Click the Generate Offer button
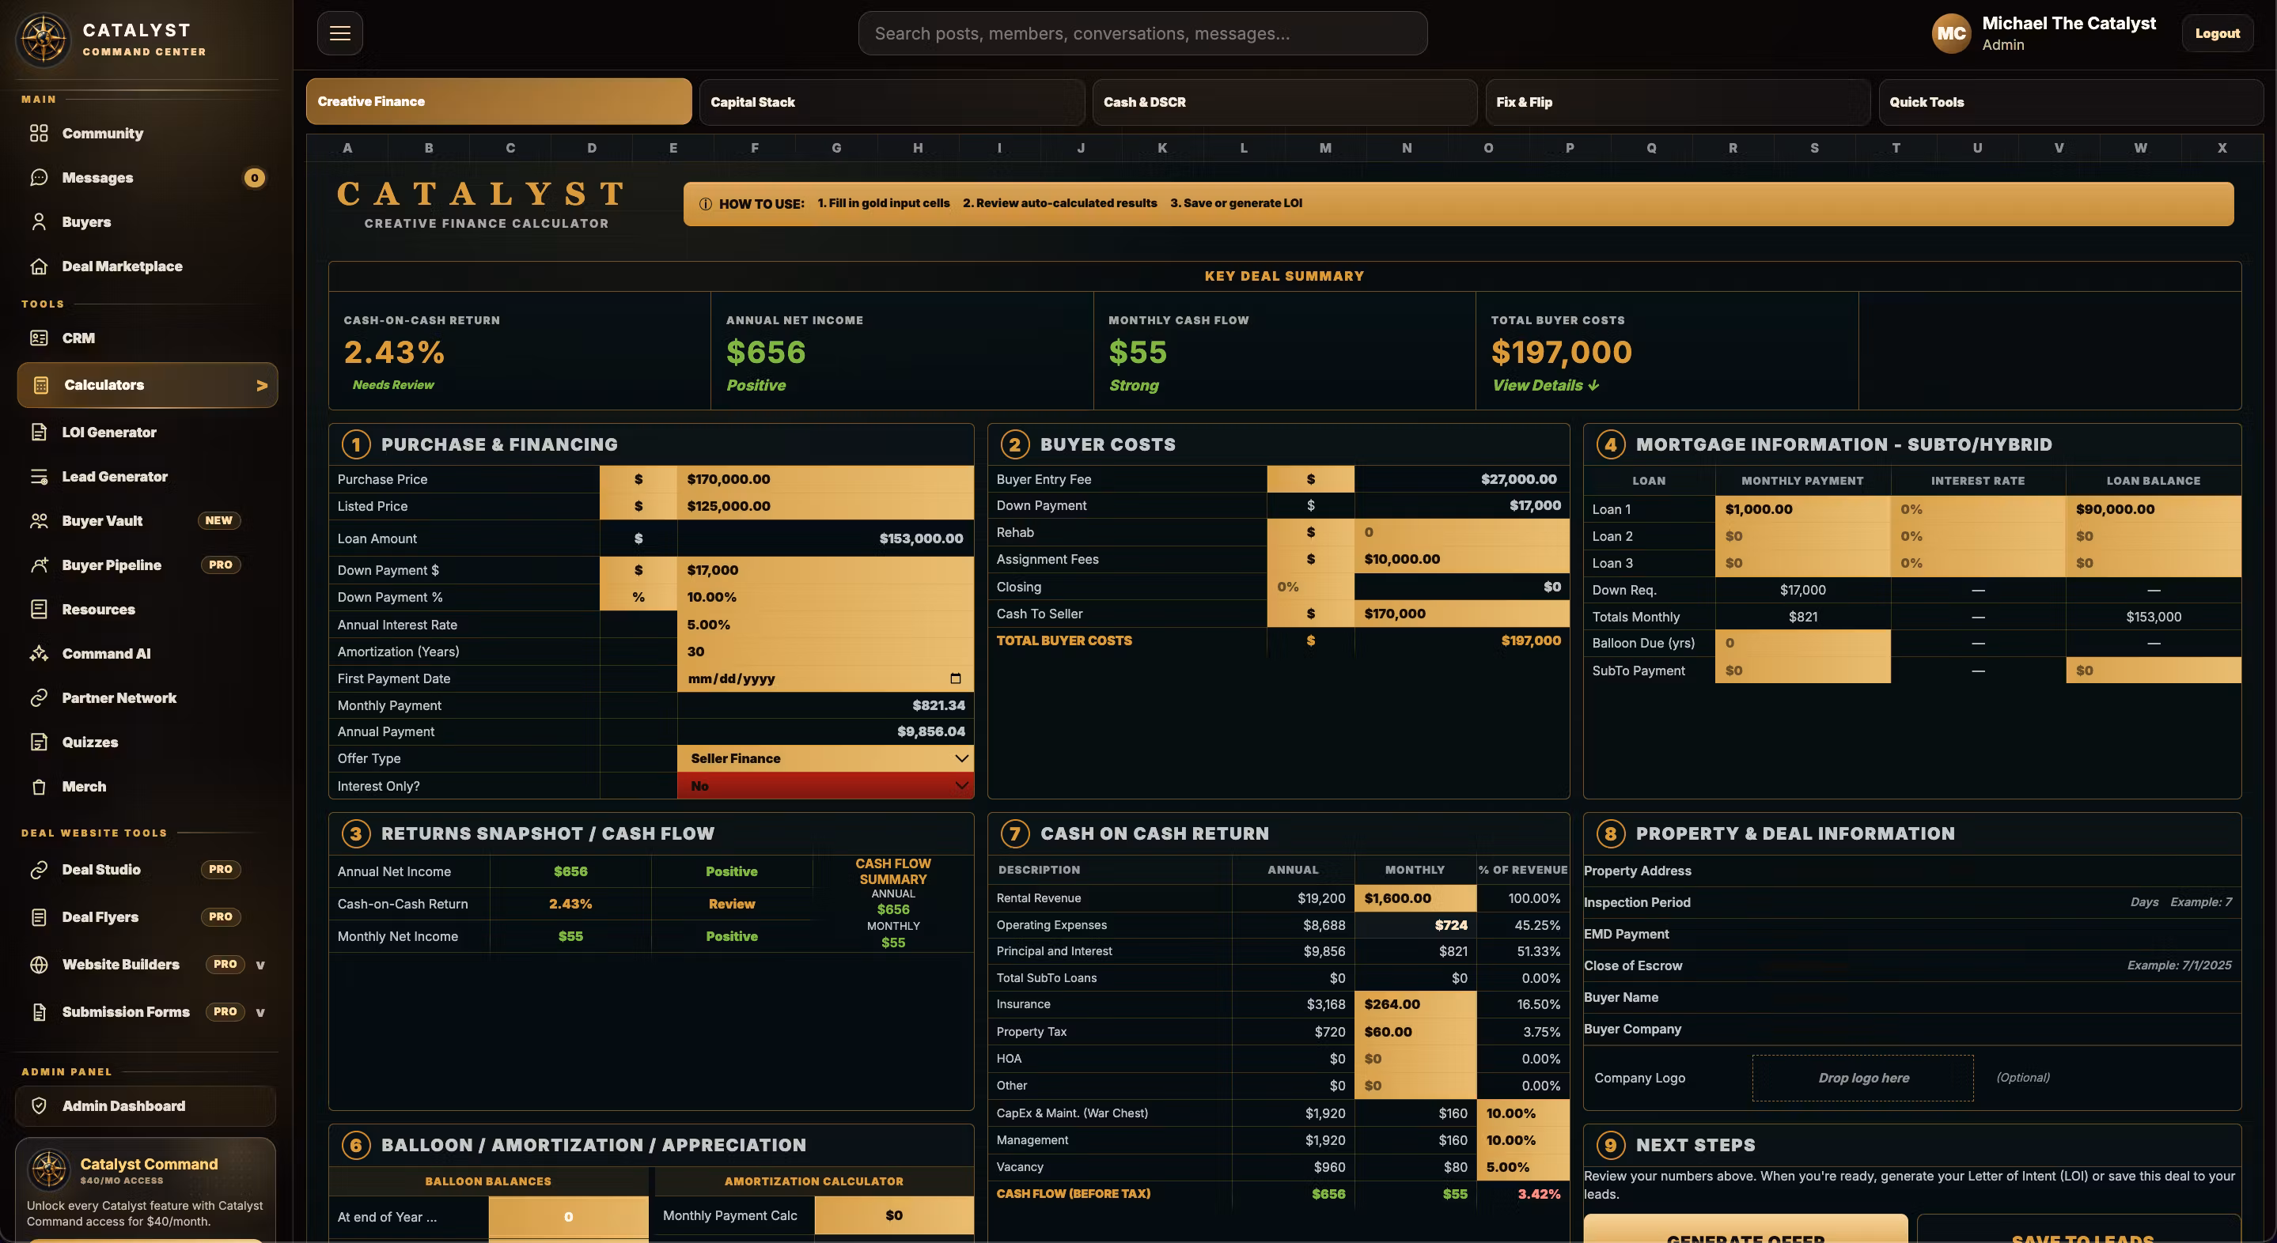 click(1745, 1230)
